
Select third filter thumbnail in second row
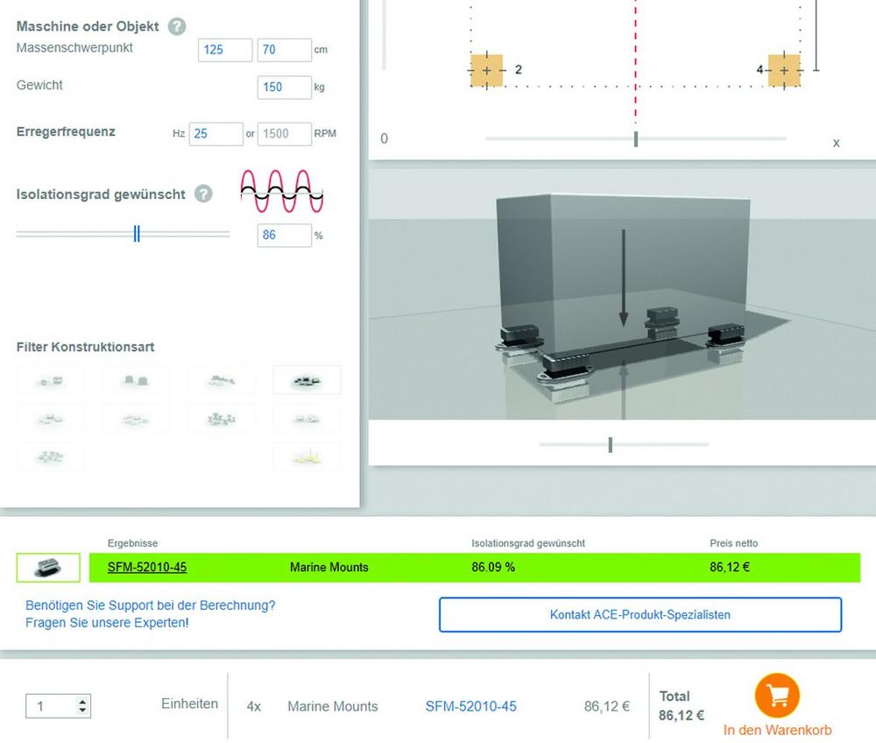(222, 419)
